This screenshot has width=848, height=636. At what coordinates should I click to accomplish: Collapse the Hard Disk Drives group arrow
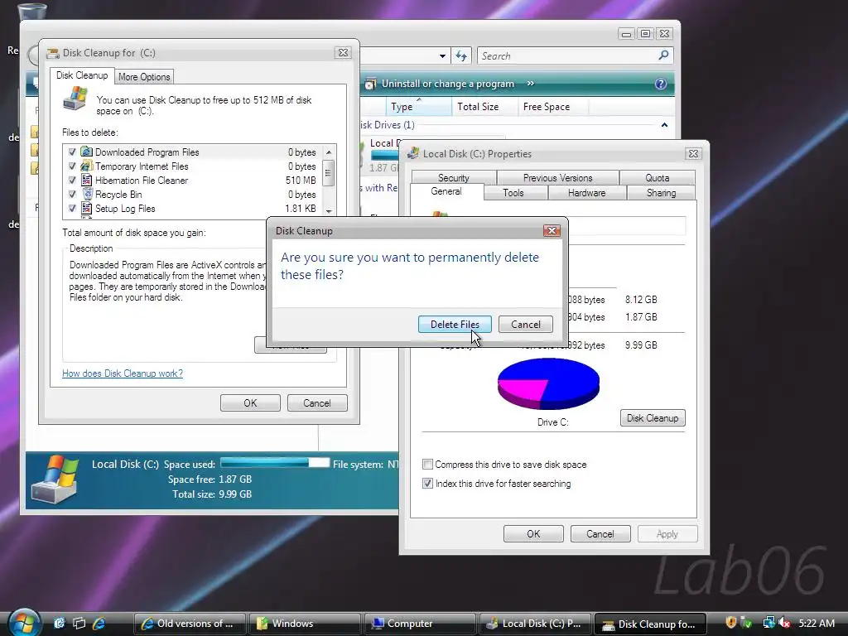664,125
